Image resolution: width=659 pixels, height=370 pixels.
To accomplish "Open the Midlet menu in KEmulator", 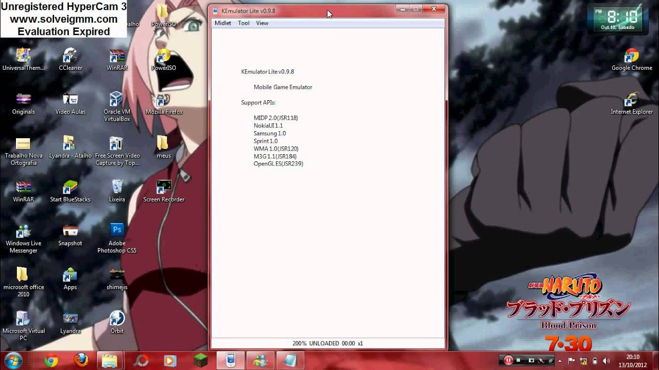I will click(x=222, y=23).
